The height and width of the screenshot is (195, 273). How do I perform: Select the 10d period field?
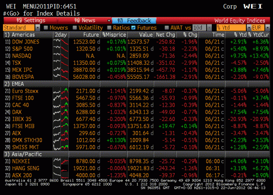click(x=199, y=27)
